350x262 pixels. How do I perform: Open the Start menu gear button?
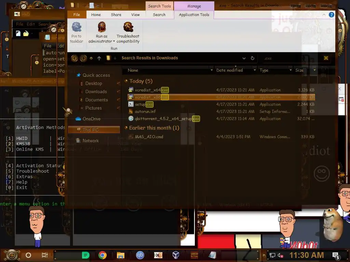12,255
